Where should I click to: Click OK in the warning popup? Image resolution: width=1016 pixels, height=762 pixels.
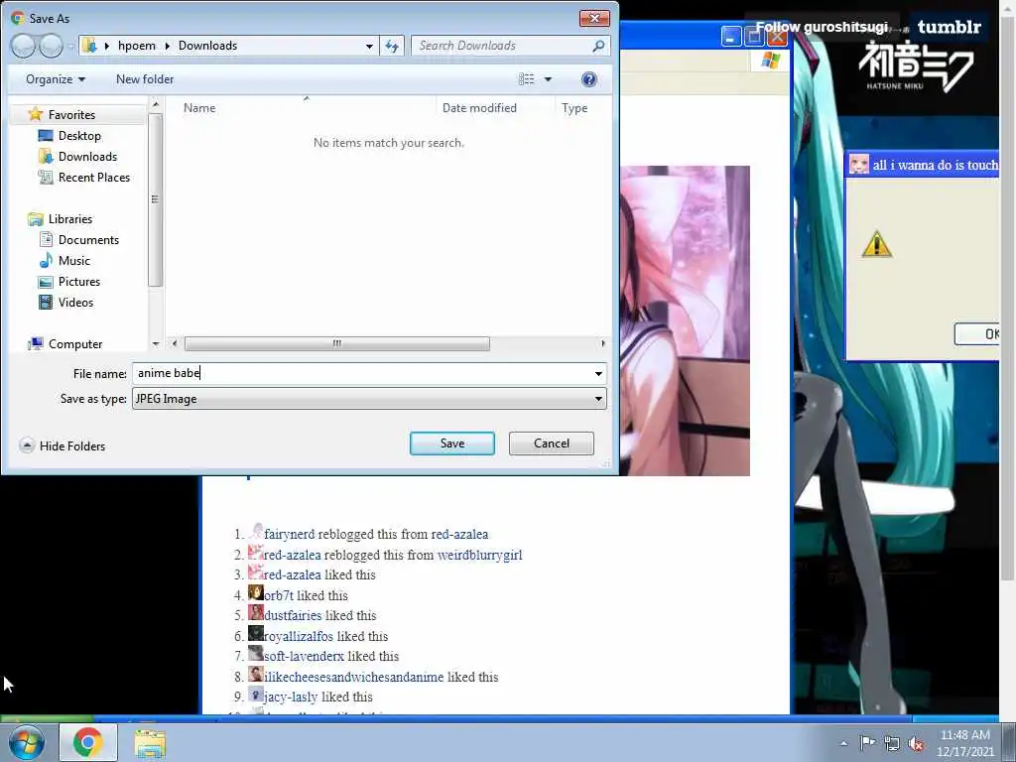(976, 333)
